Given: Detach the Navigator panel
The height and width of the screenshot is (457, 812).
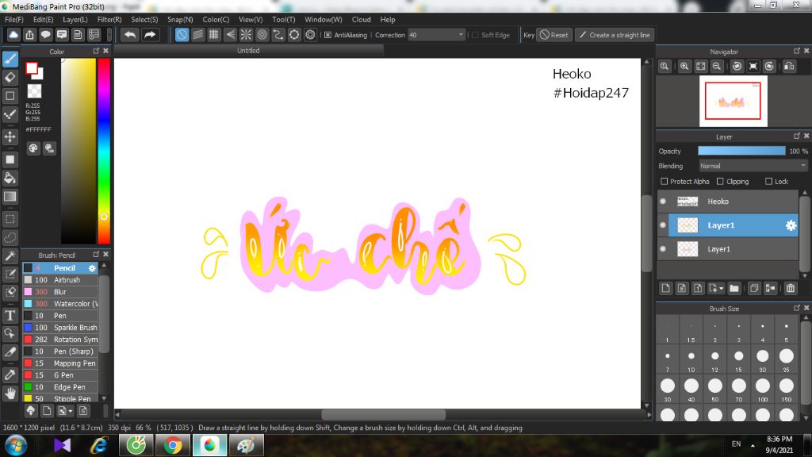Looking at the screenshot, I should point(796,51).
